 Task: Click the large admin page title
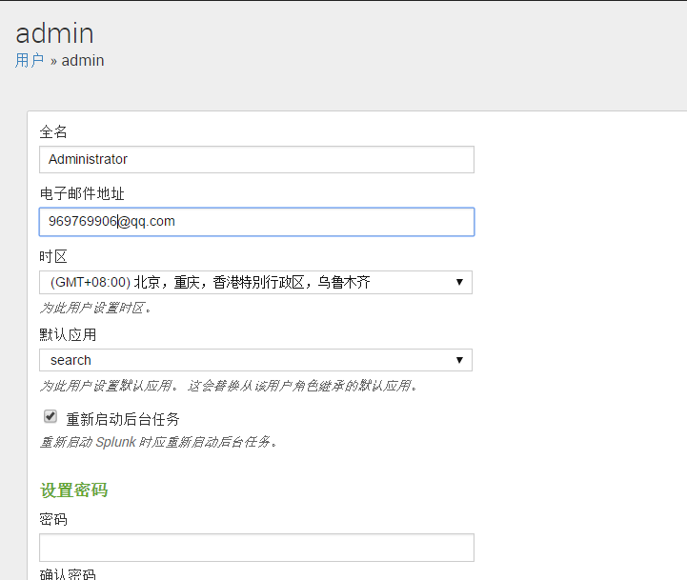tap(54, 33)
